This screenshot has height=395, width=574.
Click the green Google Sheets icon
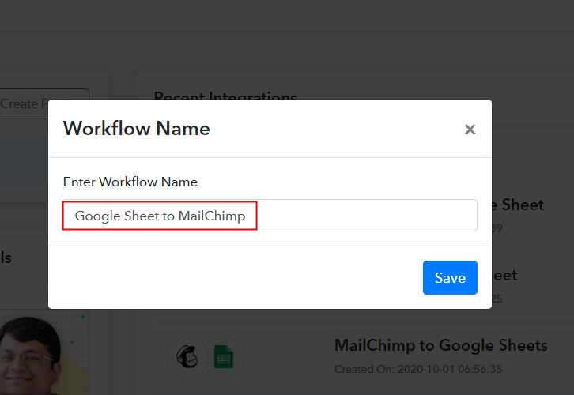(225, 358)
